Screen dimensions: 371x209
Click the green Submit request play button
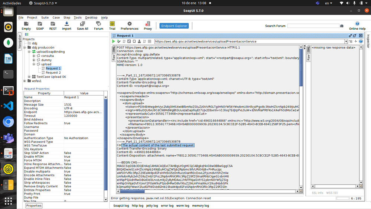pyautogui.click(x=114, y=42)
